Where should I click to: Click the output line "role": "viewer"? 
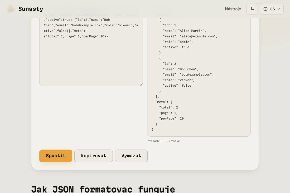coord(179,80)
